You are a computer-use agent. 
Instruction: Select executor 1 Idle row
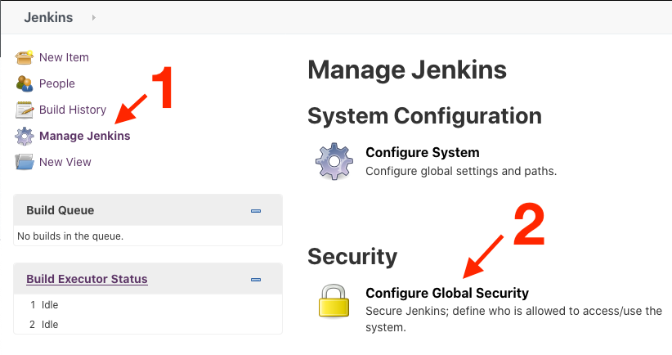[x=148, y=305]
